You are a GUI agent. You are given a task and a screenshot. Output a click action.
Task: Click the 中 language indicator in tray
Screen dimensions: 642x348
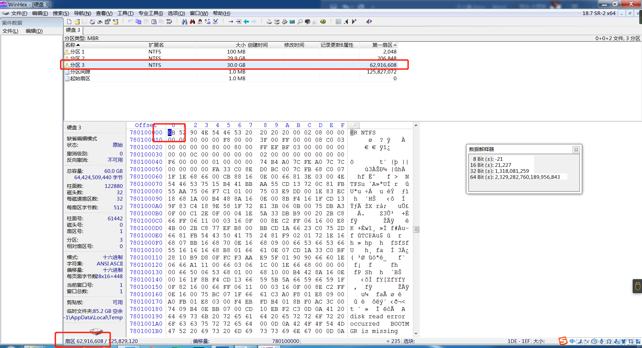click(572, 341)
